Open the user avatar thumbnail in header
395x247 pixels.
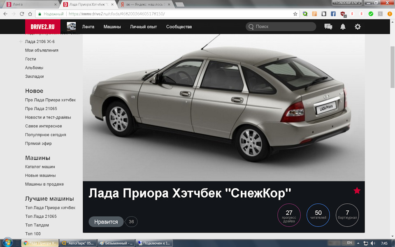click(71, 26)
